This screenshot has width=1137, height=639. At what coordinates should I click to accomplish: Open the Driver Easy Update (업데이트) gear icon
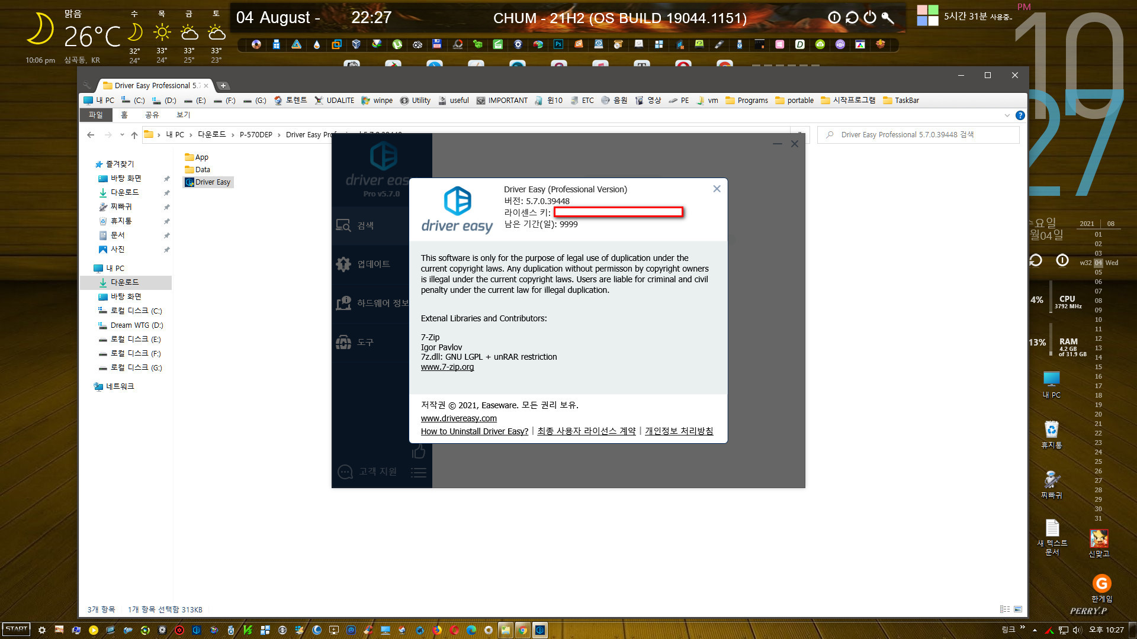click(343, 264)
